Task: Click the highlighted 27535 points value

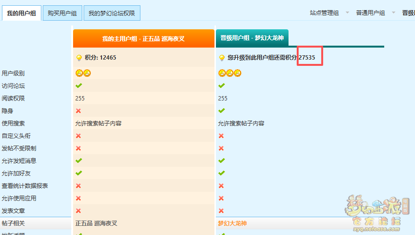Action: click(x=307, y=58)
